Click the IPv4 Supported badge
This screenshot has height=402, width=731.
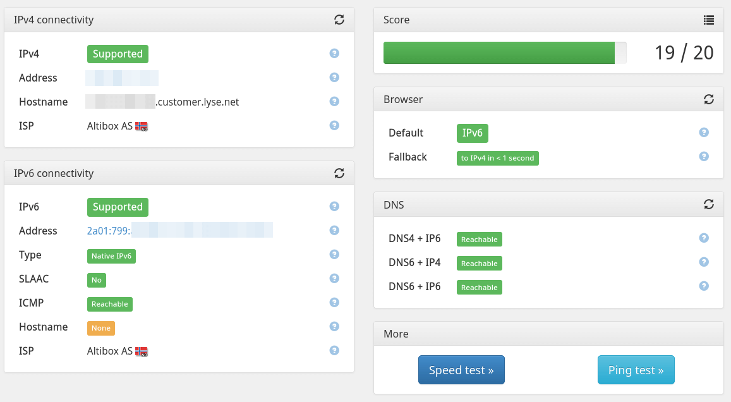click(x=118, y=54)
